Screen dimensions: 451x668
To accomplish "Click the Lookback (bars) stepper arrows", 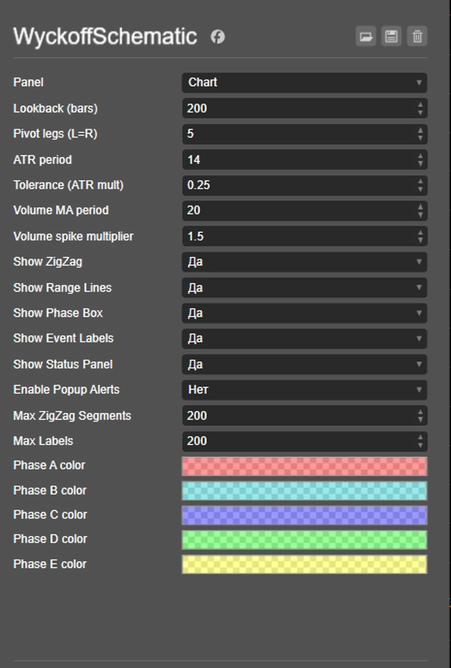I will coord(420,108).
